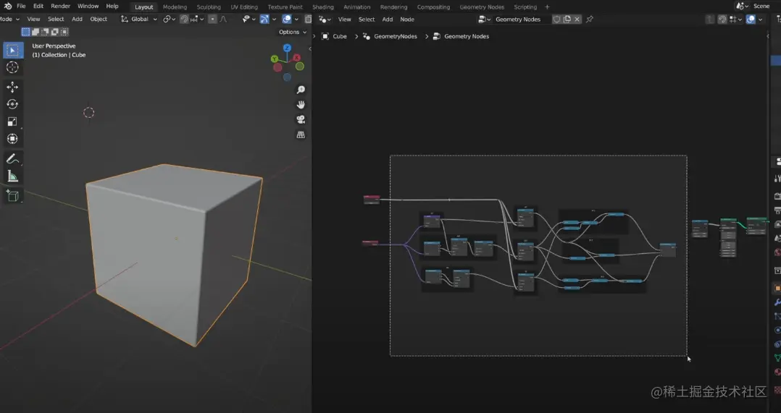Browse node trees dropdown beside name field
Screen dimensions: 781x413
click(x=484, y=20)
